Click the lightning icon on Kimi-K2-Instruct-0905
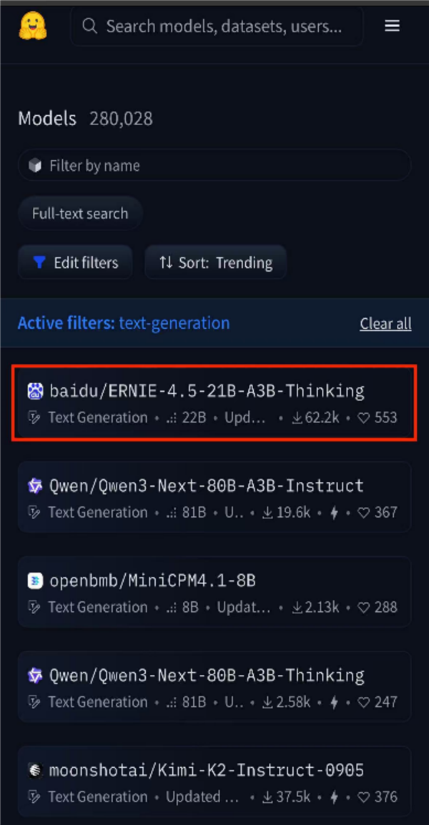The height and width of the screenshot is (825, 429). tap(333, 797)
